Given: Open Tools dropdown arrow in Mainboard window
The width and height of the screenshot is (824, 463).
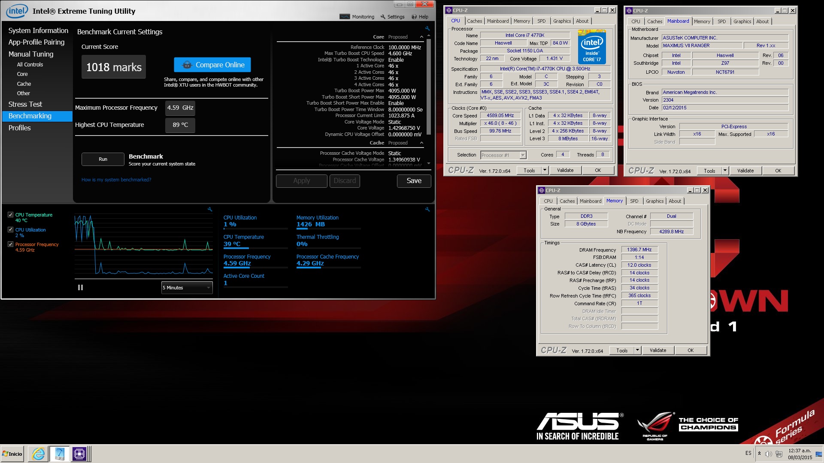Looking at the screenshot, I should tap(725, 171).
